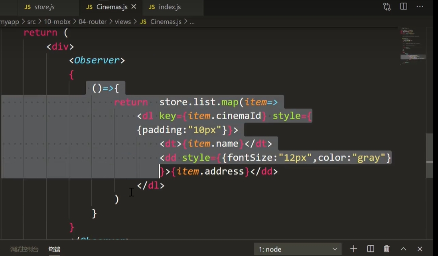Expand the views breadcrumb folder

pos(122,22)
